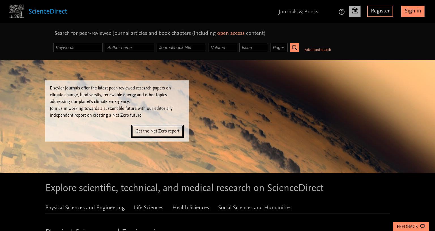The image size is (435, 231).
Task: Focus the Volume field
Action: 223,48
